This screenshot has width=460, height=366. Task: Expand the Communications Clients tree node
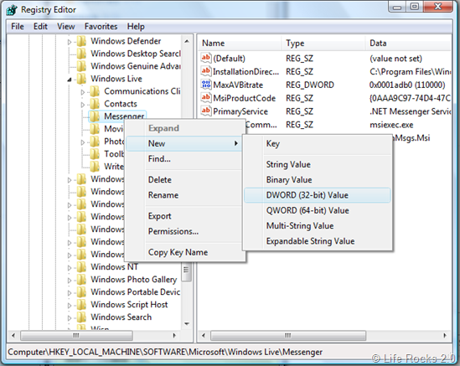pos(83,92)
